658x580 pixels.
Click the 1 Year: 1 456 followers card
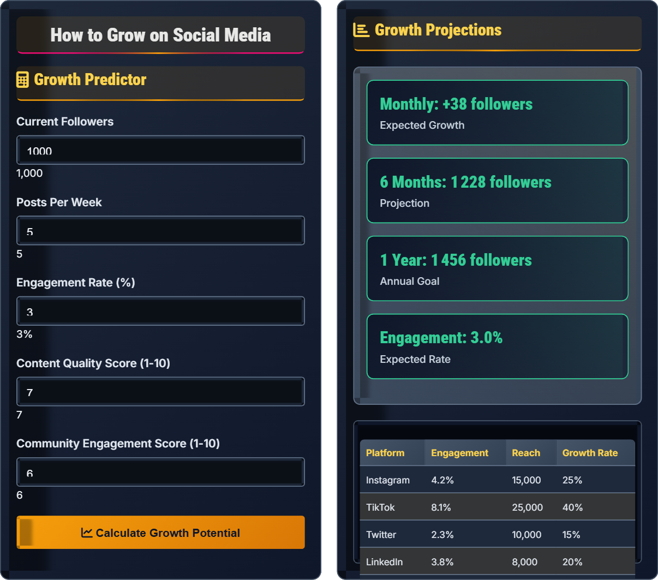[x=498, y=268]
